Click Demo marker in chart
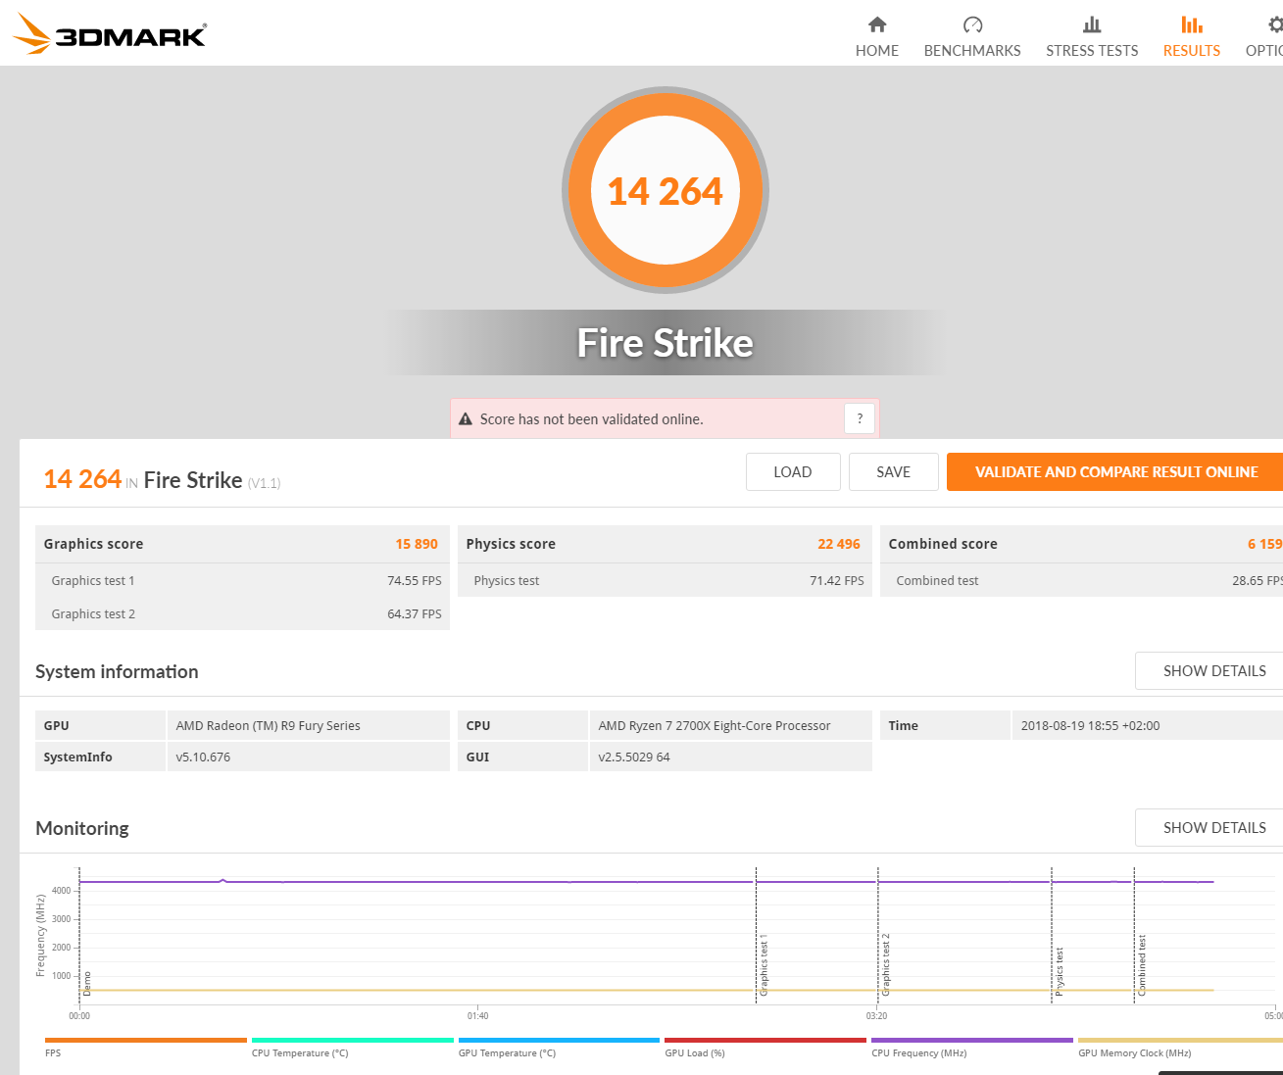1283x1075 pixels. 86,984
